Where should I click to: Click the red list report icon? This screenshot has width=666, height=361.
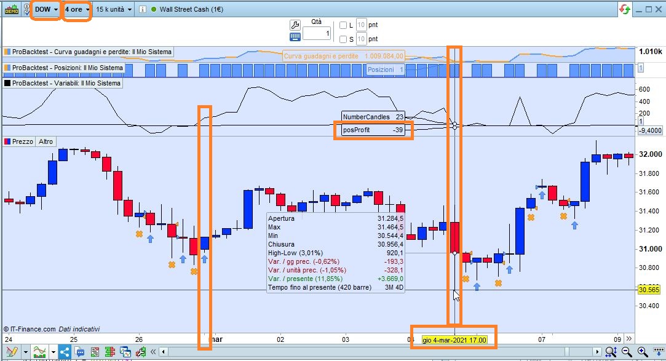(95, 352)
